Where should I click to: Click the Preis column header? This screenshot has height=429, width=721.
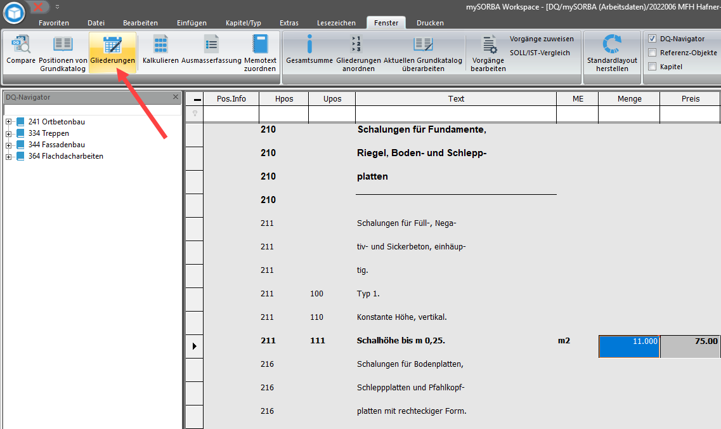point(690,99)
